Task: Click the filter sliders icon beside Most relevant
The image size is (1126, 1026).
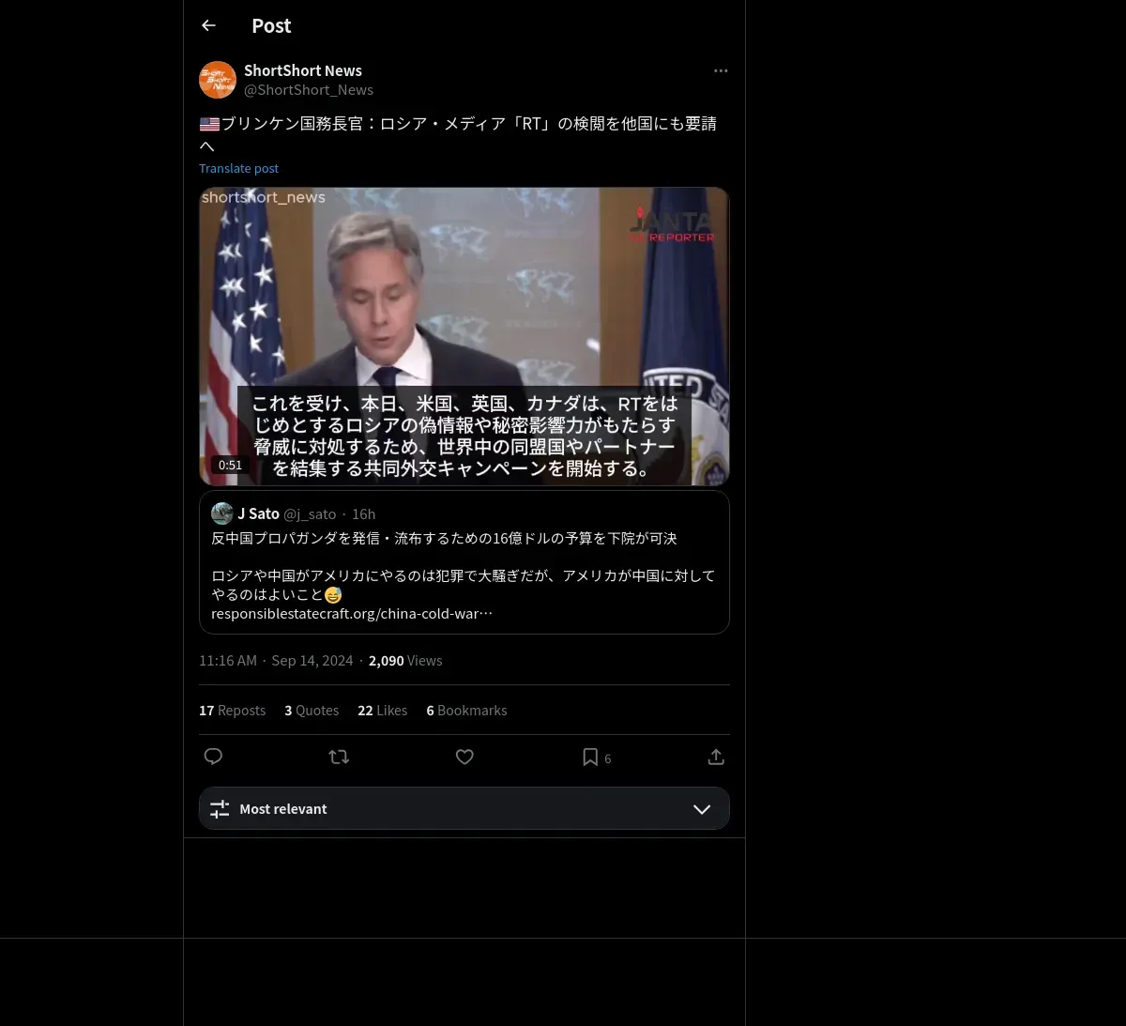Action: click(220, 809)
